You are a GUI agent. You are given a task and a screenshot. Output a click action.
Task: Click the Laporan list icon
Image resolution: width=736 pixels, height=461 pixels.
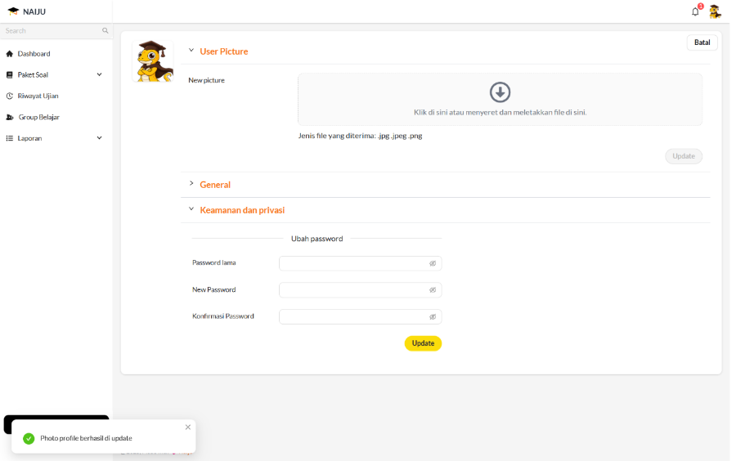coord(9,138)
